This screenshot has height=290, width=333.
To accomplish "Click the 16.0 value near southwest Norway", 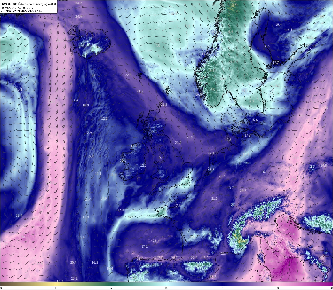I will 199,94.
